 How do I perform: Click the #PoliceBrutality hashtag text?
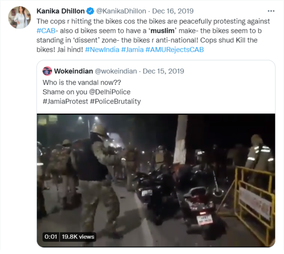(x=115, y=101)
